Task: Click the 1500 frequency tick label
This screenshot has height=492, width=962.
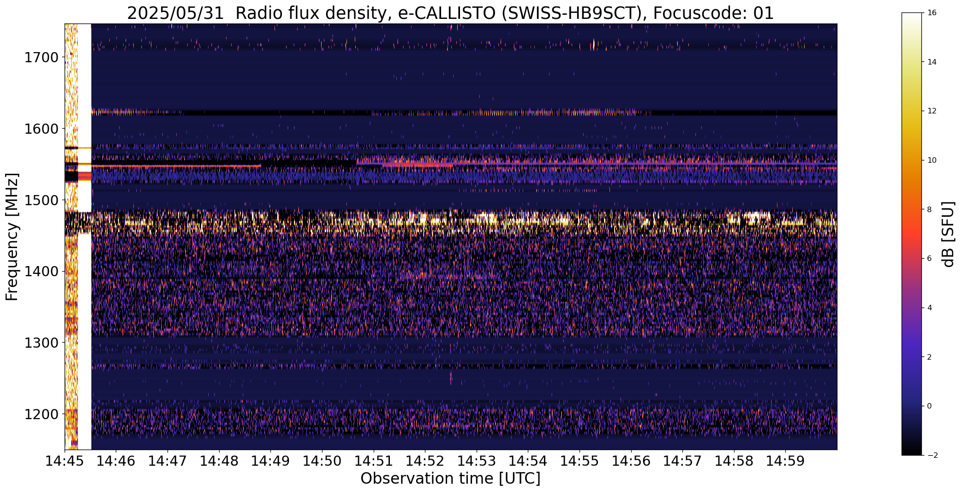Action: [41, 200]
